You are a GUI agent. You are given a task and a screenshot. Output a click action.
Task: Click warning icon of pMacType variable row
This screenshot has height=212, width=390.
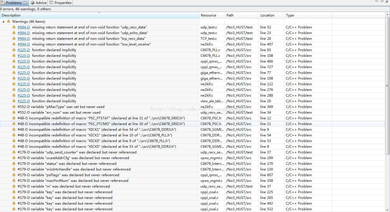14,107
